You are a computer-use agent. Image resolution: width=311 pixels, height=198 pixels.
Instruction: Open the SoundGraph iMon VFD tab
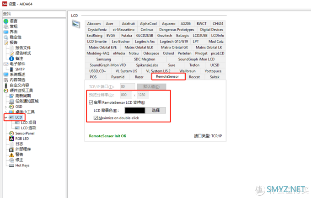(107, 65)
